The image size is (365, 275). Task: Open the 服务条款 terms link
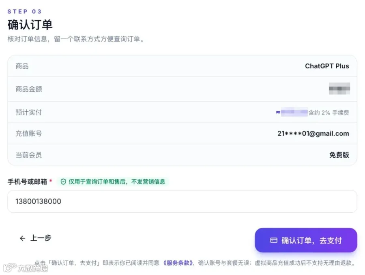click(178, 263)
